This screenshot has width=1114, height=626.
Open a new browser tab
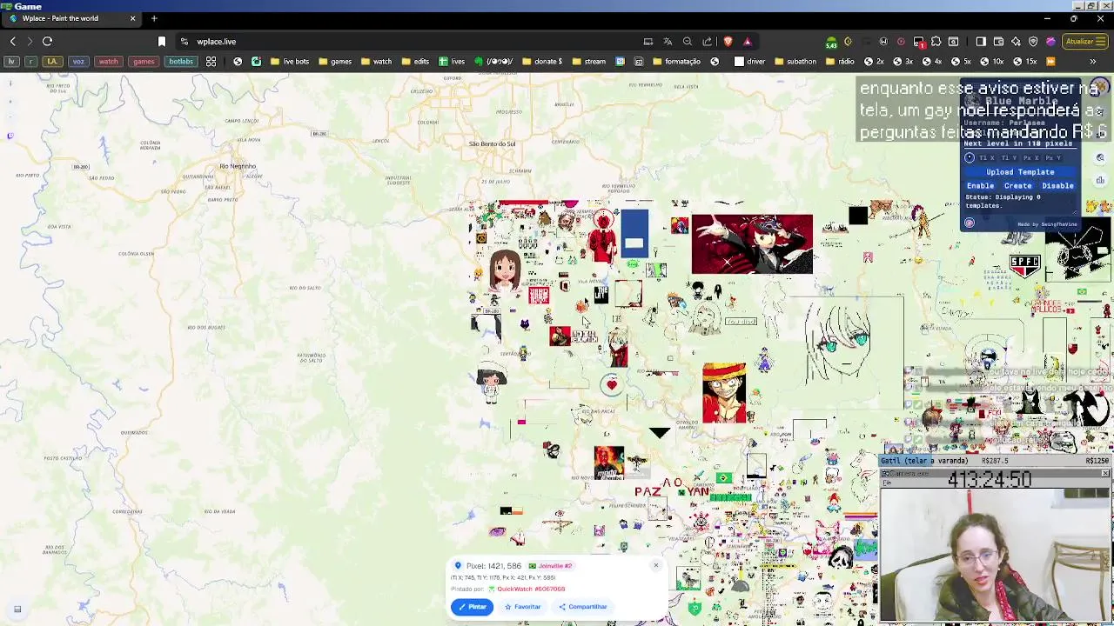click(x=154, y=18)
